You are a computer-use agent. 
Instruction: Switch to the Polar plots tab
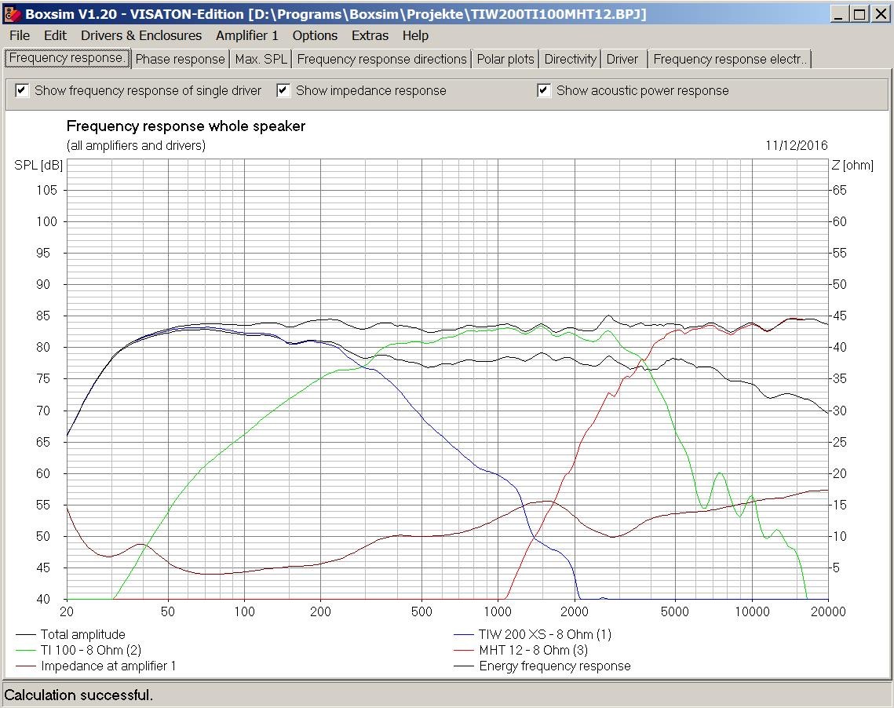[x=505, y=60]
